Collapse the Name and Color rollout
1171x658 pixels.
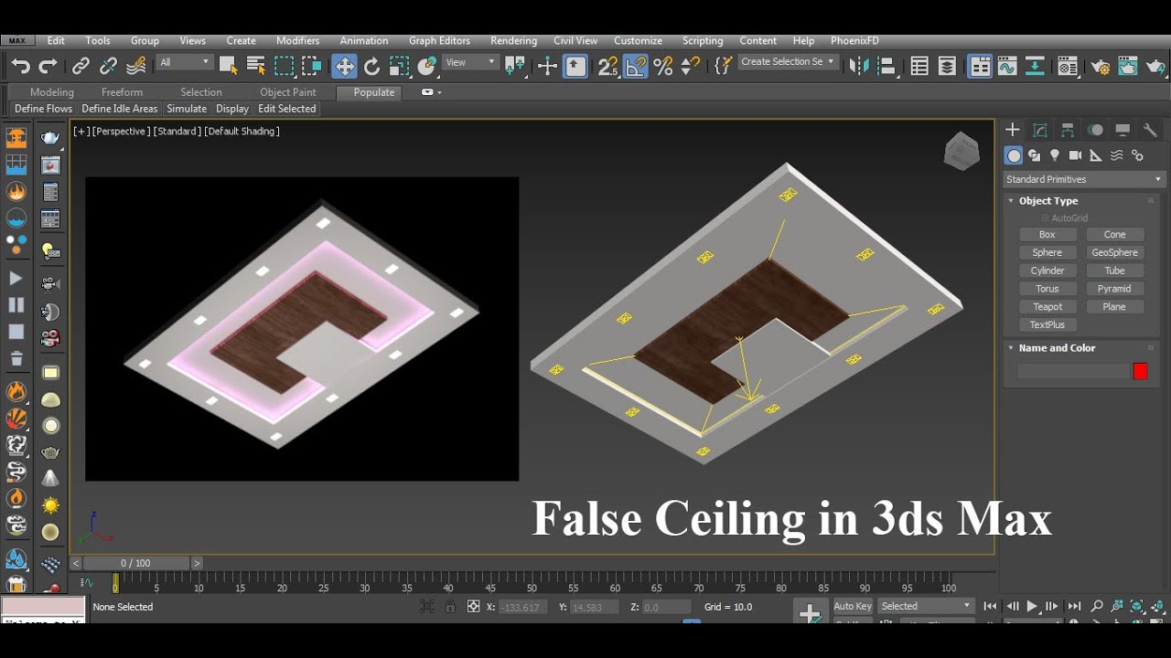click(1056, 348)
